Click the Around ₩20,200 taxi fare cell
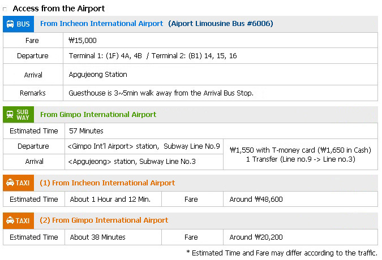This screenshot has height=260, width=382. point(301,237)
